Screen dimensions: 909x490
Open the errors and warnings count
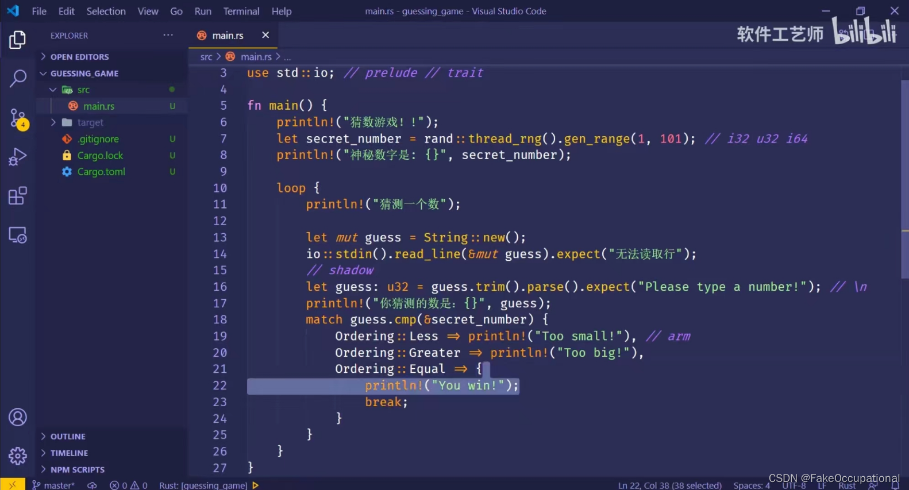tap(129, 485)
